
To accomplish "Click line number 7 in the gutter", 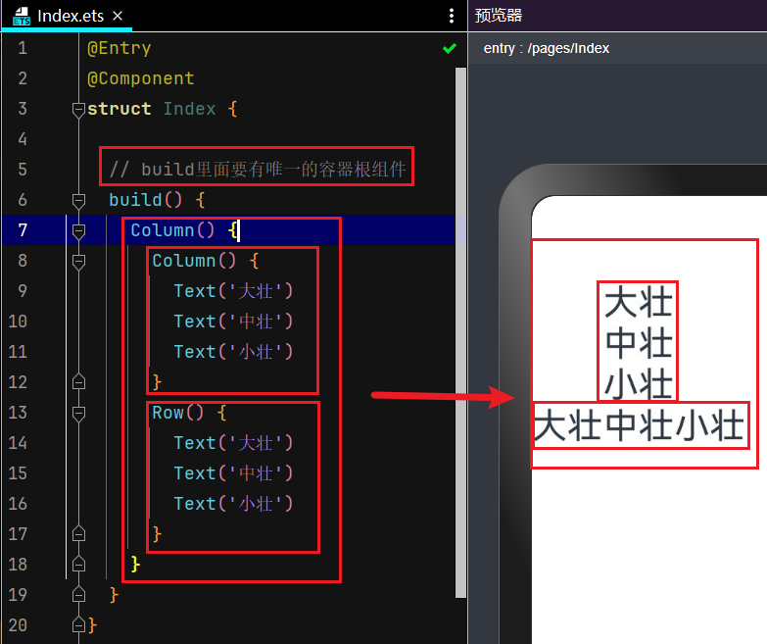I will pos(23,230).
